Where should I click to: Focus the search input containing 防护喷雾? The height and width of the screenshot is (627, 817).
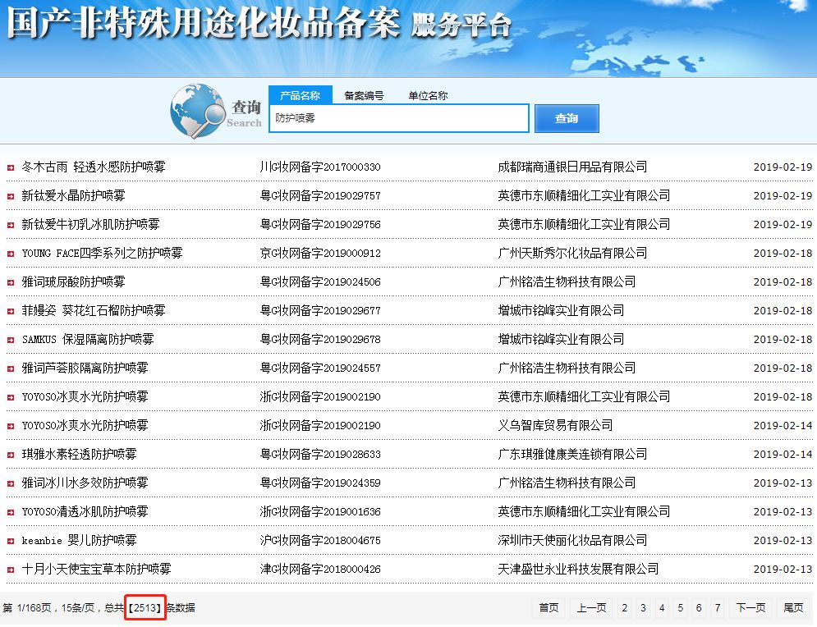pyautogui.click(x=399, y=118)
